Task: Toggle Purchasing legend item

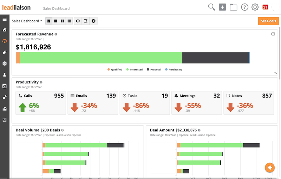Action: tap(174, 69)
